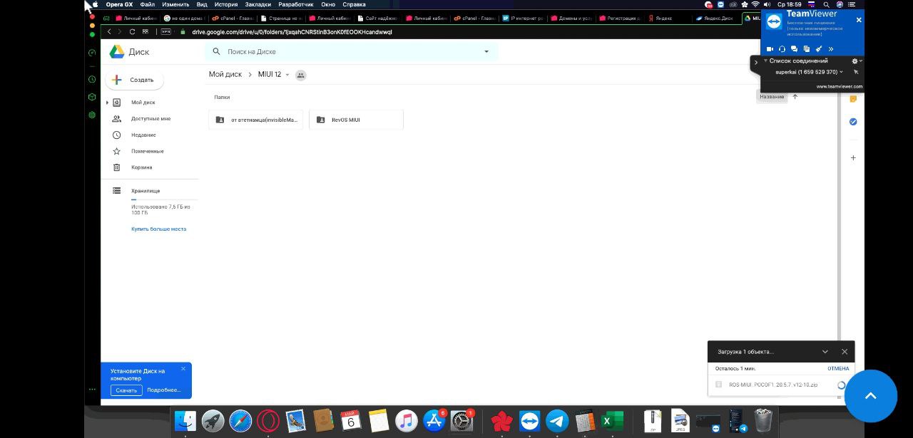This screenshot has width=913, height=438.
Task: Open Finder from the Dock
Action: (185, 421)
